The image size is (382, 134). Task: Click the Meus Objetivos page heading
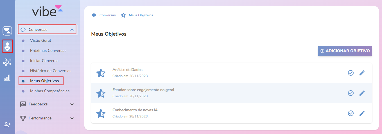(109, 34)
